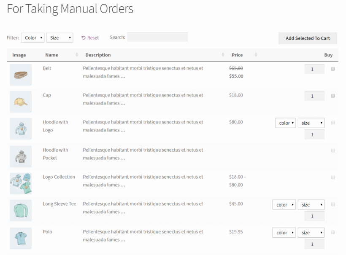Open the Polo color dropdown
The image size is (346, 255).
[x=284, y=232]
